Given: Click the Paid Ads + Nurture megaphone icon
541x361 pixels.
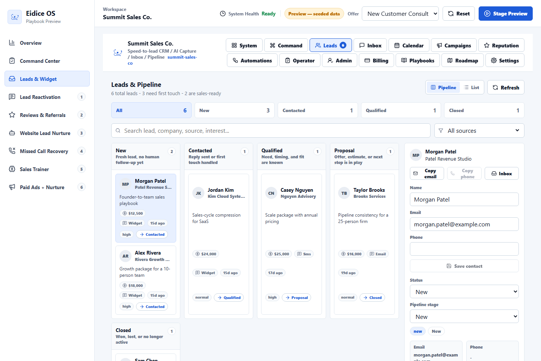Looking at the screenshot, I should click(x=12, y=187).
